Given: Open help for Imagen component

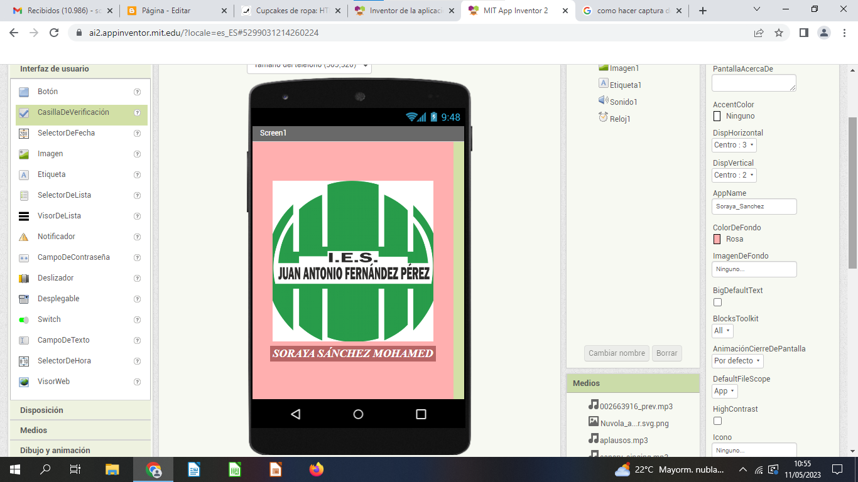Looking at the screenshot, I should pyautogui.click(x=137, y=154).
